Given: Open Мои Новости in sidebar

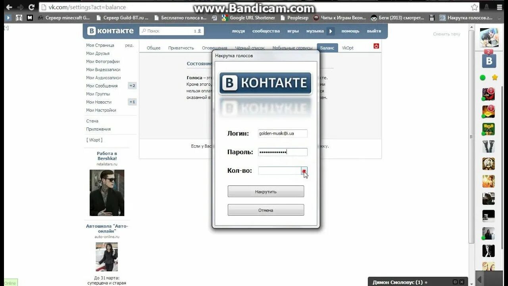Looking at the screenshot, I should (99, 102).
